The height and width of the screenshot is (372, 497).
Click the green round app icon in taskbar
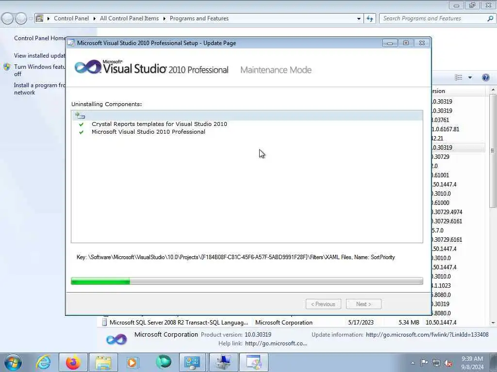164,362
